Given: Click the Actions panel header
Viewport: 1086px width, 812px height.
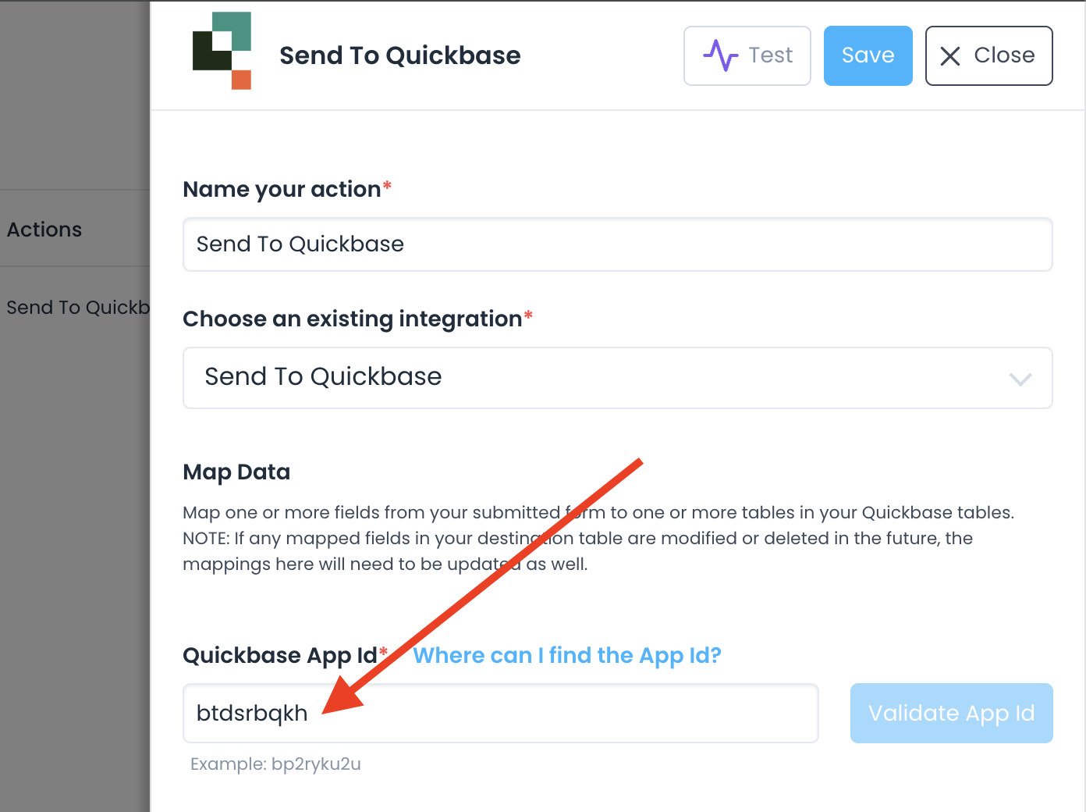Looking at the screenshot, I should [44, 229].
